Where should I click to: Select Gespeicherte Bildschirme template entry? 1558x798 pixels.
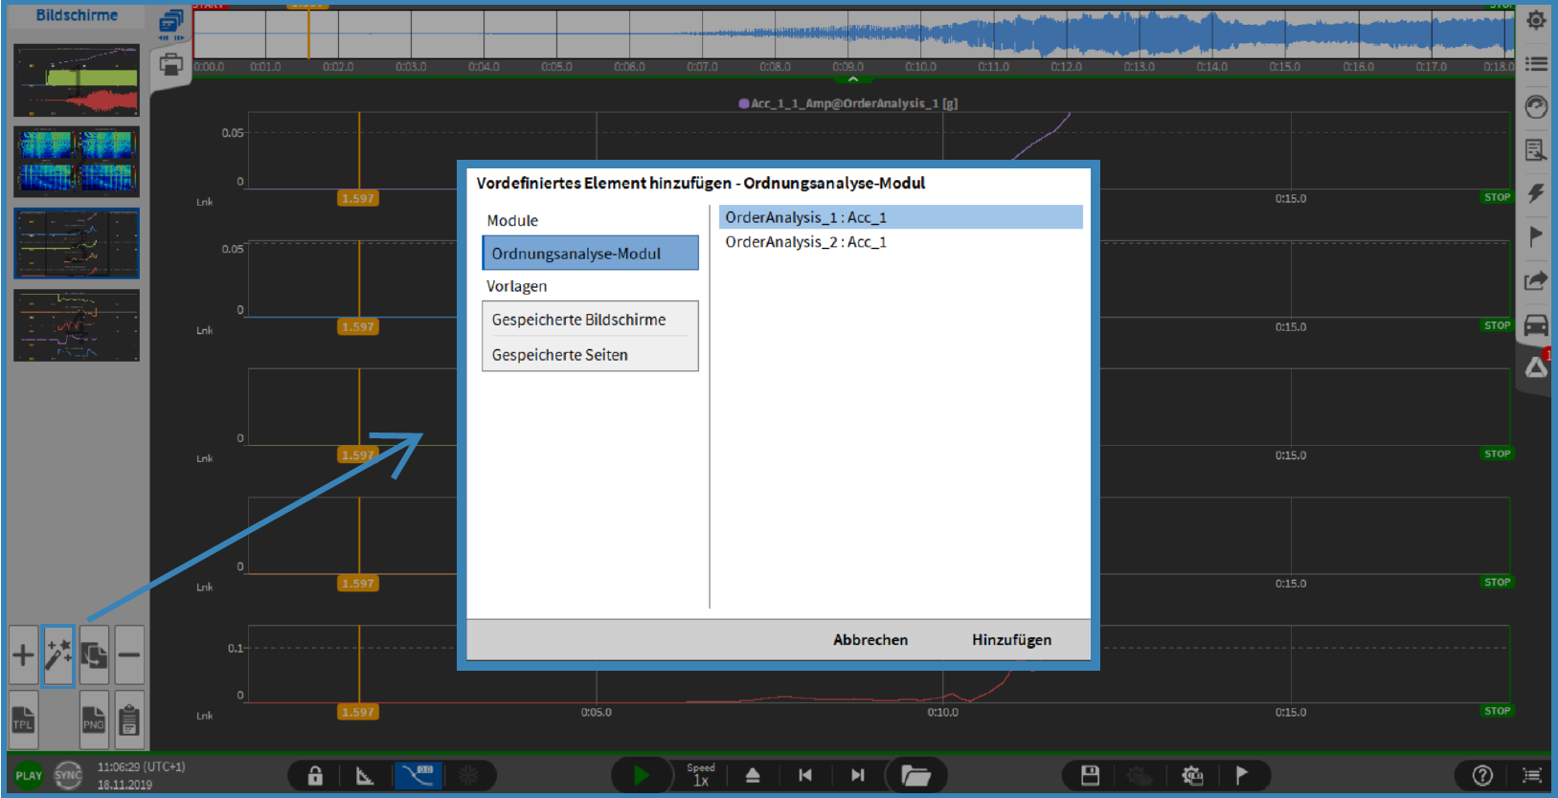click(x=590, y=320)
